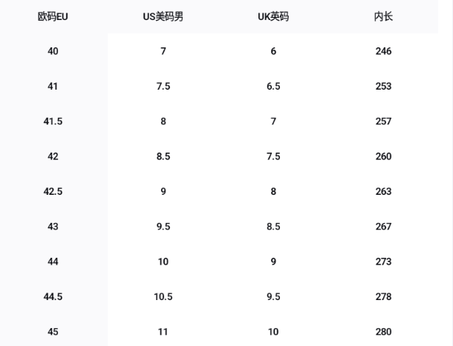The height and width of the screenshot is (346, 453).
Task: Click the UK英码 column header
Action: [273, 16]
